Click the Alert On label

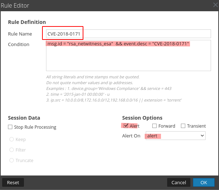[x=131, y=136]
